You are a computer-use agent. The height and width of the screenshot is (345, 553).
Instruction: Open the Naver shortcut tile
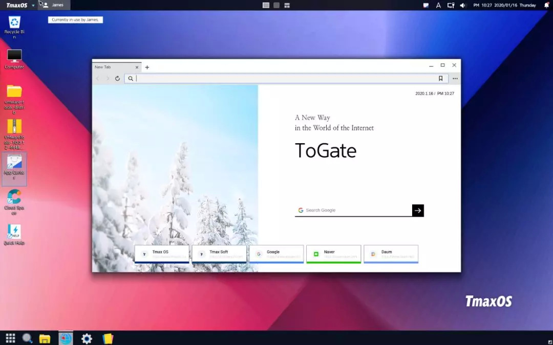(333, 254)
